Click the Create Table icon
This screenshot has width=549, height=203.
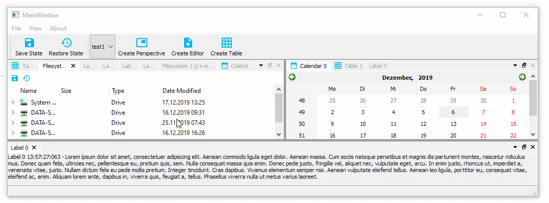click(x=226, y=43)
